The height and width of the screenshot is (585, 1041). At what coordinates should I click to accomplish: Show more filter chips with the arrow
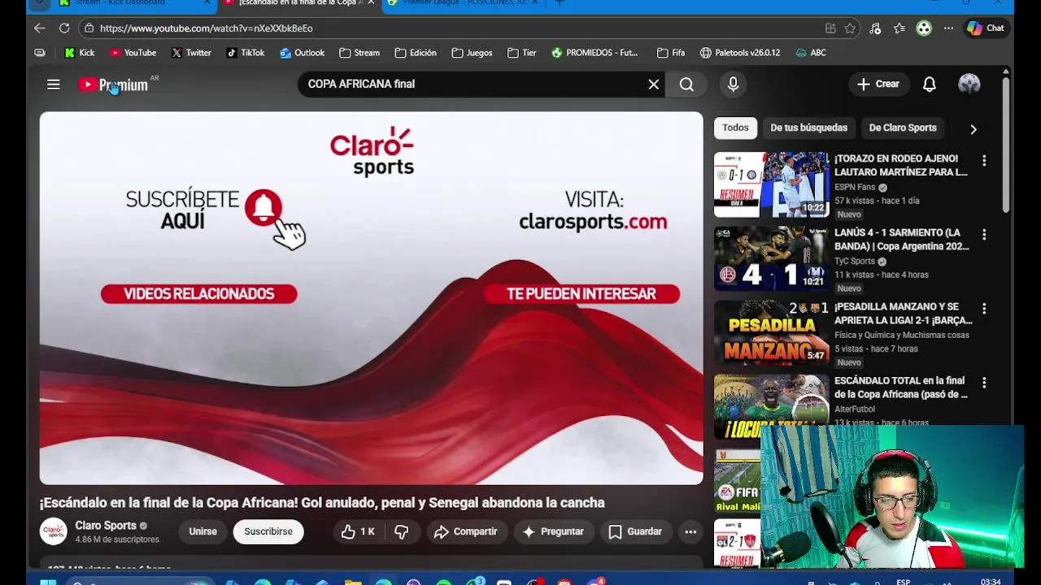click(x=973, y=128)
